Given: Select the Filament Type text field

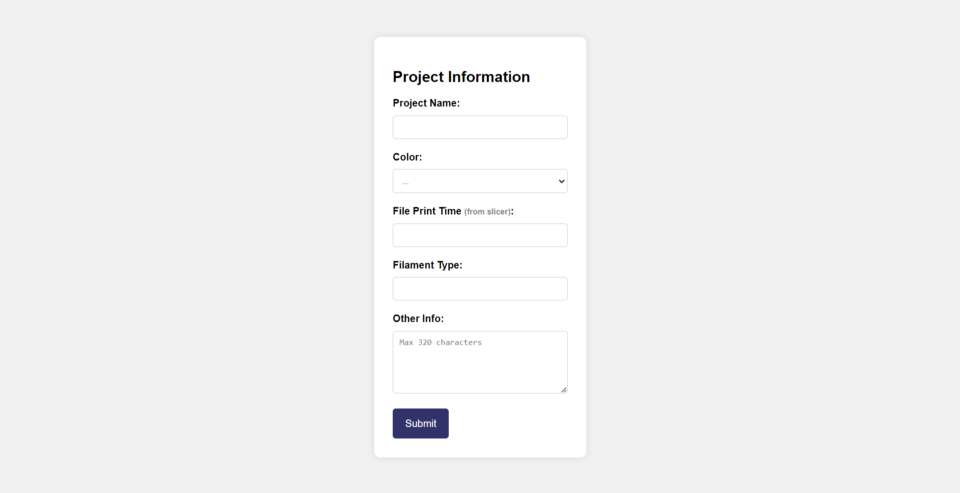Looking at the screenshot, I should [480, 289].
